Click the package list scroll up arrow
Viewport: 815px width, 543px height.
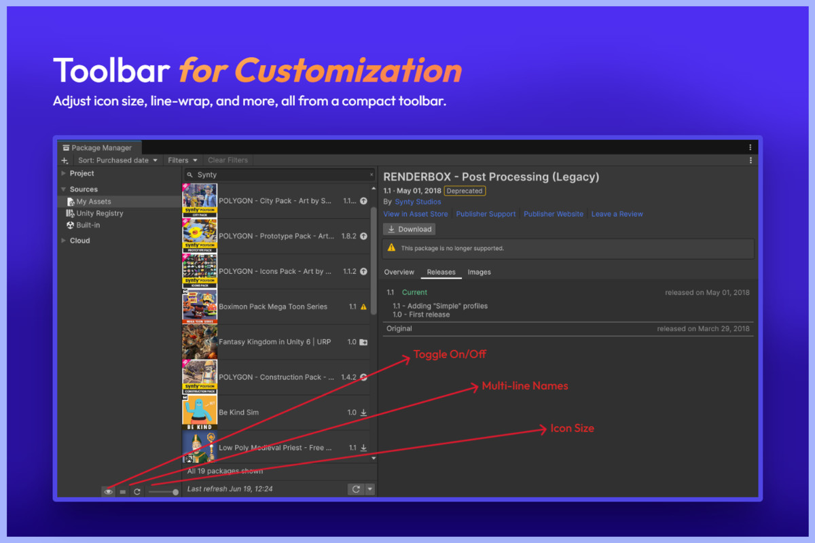click(373, 187)
